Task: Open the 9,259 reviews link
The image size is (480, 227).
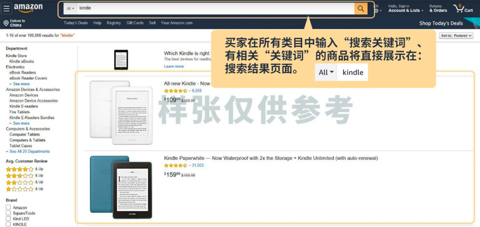Action: pos(196,91)
